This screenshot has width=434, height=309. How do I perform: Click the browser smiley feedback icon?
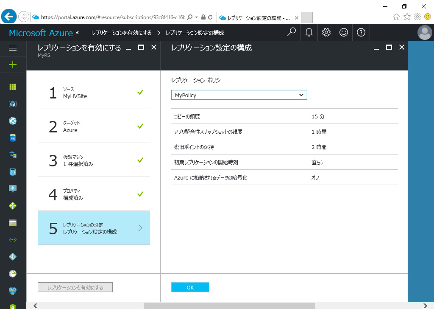pos(428,17)
